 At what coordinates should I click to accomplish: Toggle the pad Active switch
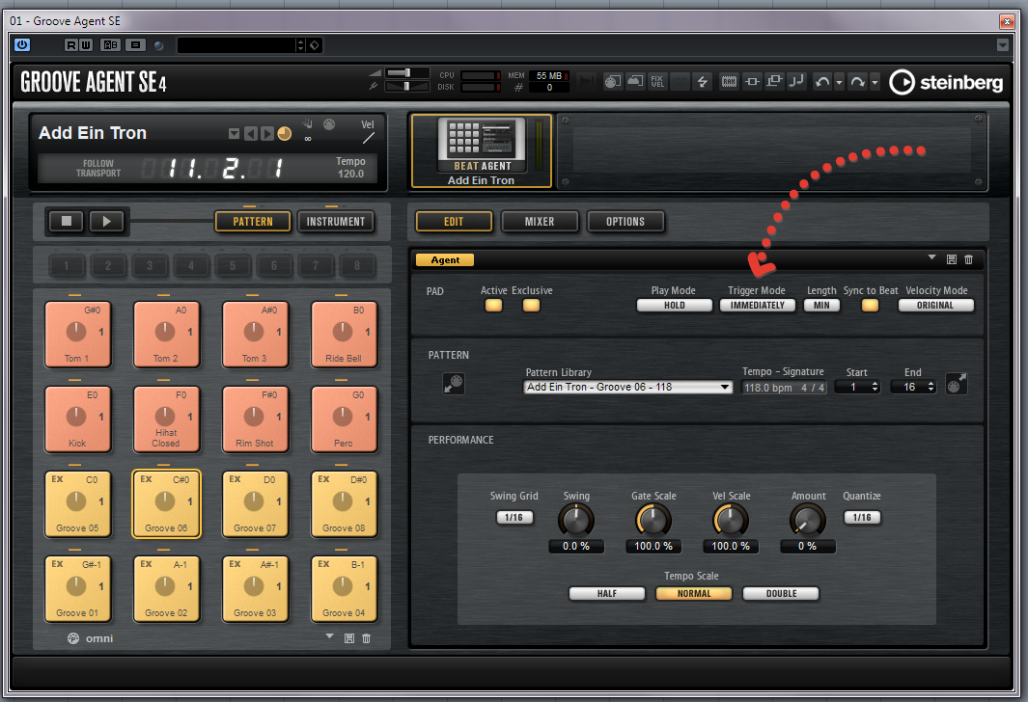click(493, 305)
